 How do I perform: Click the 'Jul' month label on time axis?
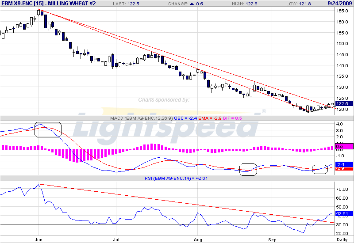pyautogui.click(x=116, y=240)
